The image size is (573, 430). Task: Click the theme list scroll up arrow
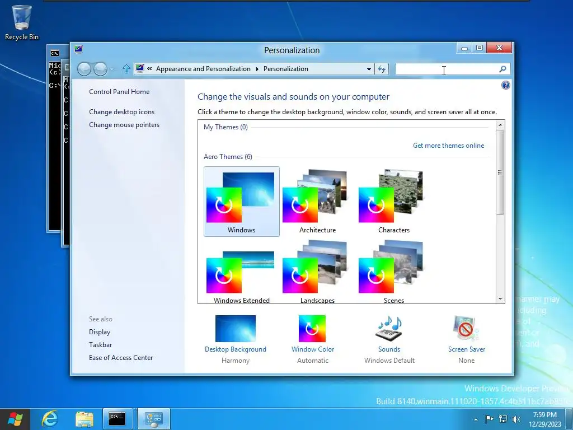[x=500, y=125]
